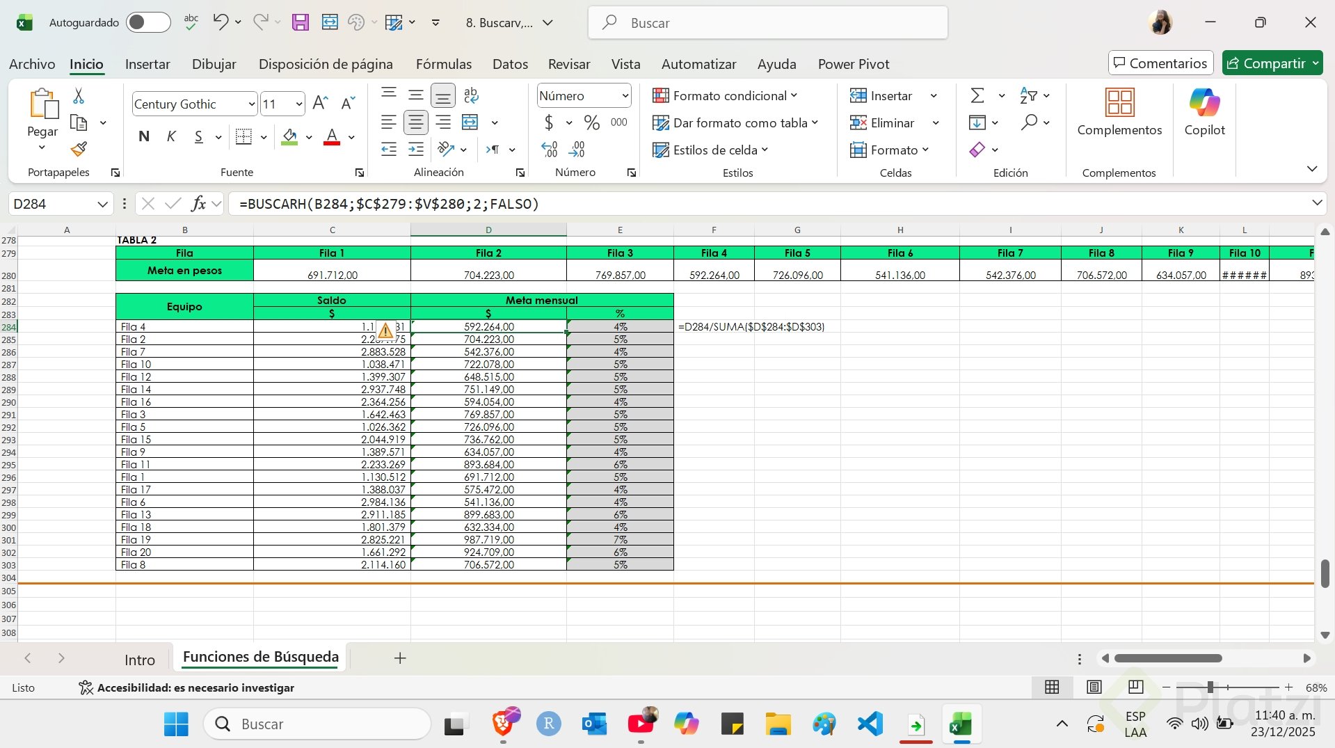Apply percent style format
The image size is (1335, 748).
[591, 122]
